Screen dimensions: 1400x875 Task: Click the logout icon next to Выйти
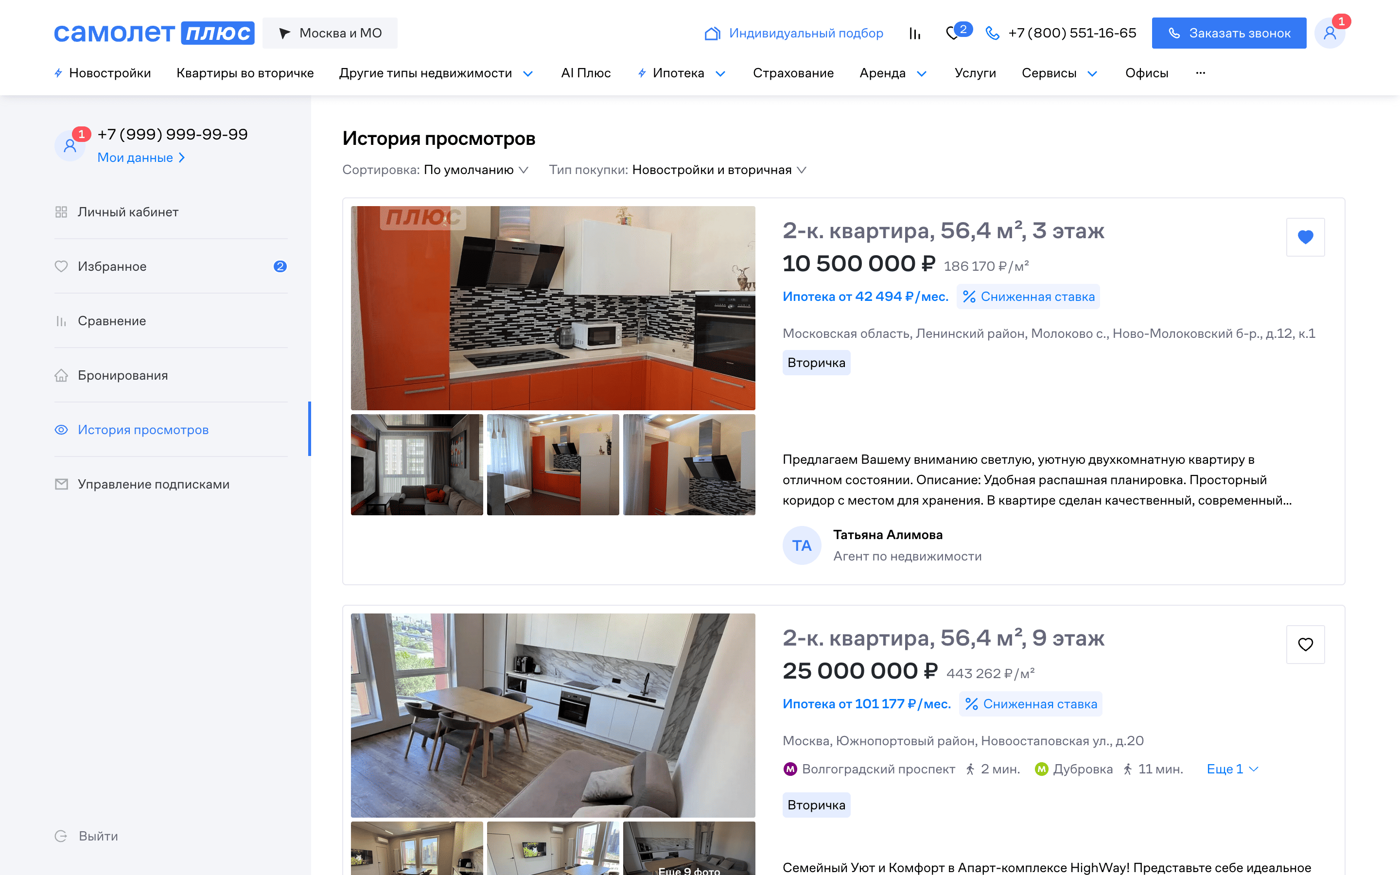[61, 836]
